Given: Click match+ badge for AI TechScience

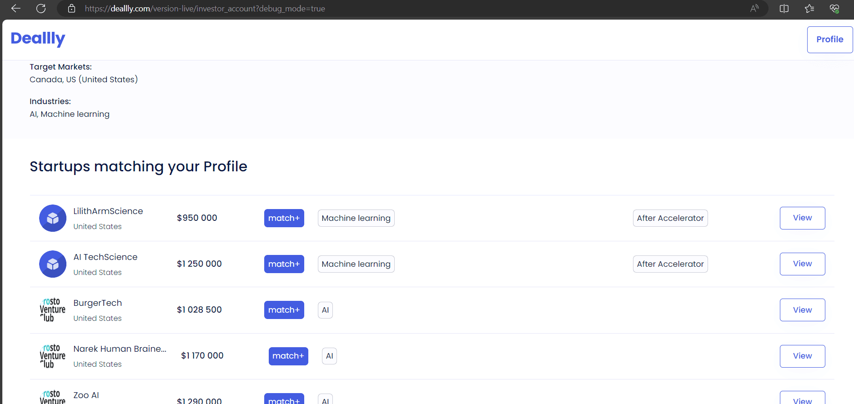Looking at the screenshot, I should click(x=284, y=264).
